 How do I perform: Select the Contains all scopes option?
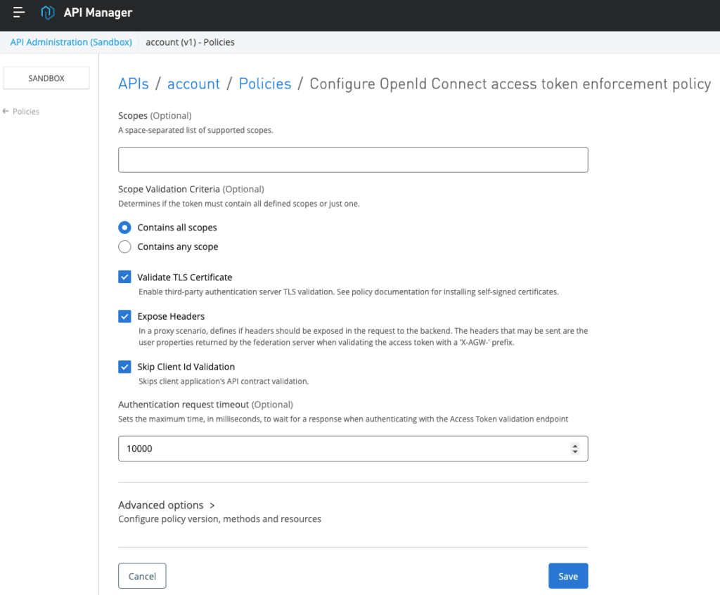tap(124, 228)
